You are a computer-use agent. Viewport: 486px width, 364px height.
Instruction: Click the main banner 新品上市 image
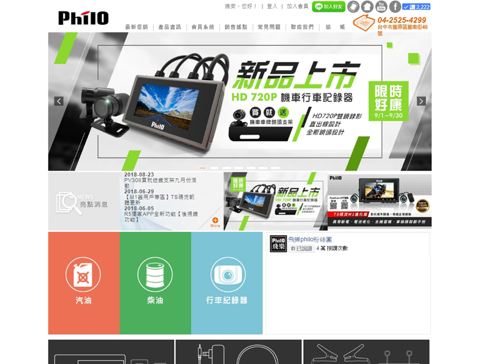click(239, 101)
